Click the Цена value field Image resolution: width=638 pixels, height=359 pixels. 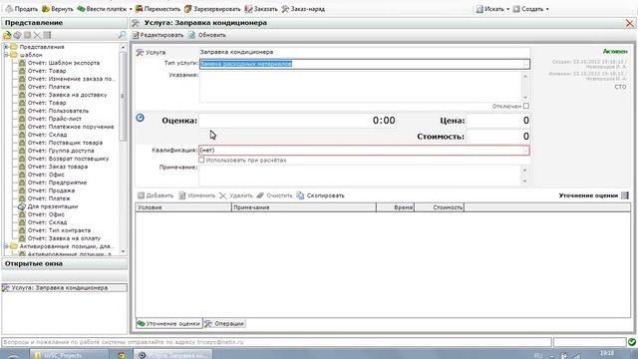click(x=498, y=121)
